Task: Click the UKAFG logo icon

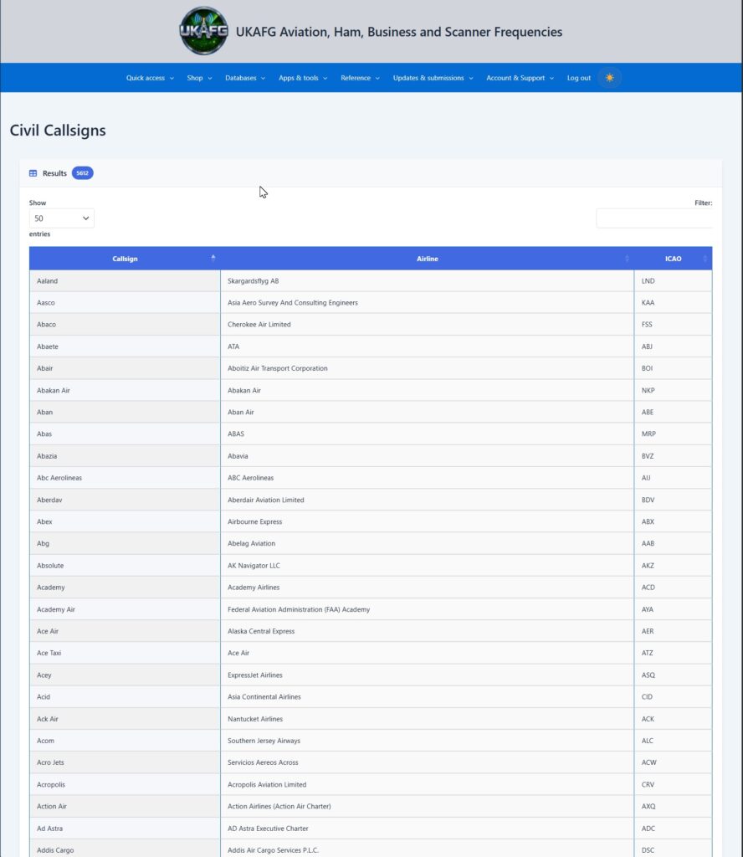Action: click(x=204, y=31)
